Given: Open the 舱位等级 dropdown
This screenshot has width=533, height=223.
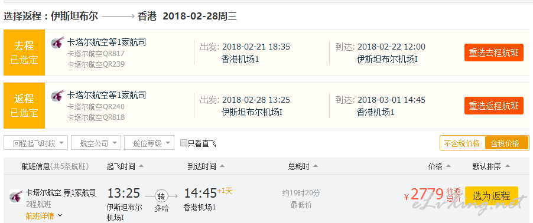Looking at the screenshot, I should 149,143.
